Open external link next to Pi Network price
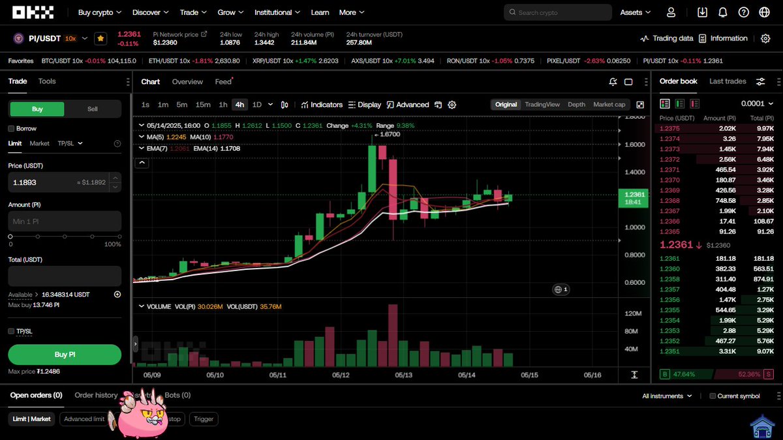Image resolution: width=783 pixels, height=440 pixels. click(x=204, y=34)
